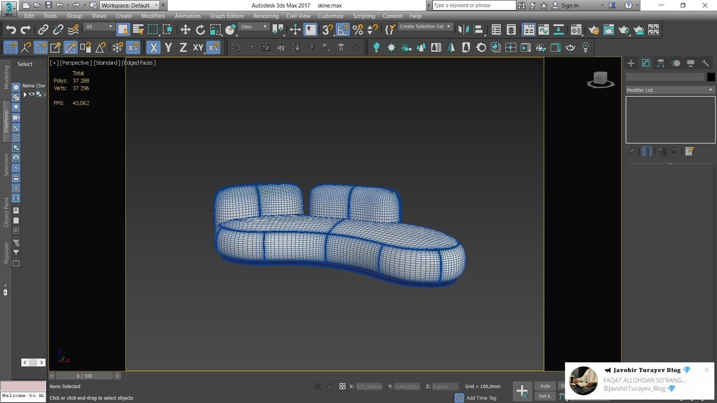Toggle Selection Lock padlock icon
Viewport: 717px width, 403px height.
(x=330, y=387)
